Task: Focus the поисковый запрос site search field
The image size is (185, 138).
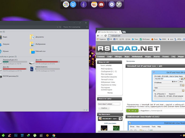Action: tap(109, 104)
